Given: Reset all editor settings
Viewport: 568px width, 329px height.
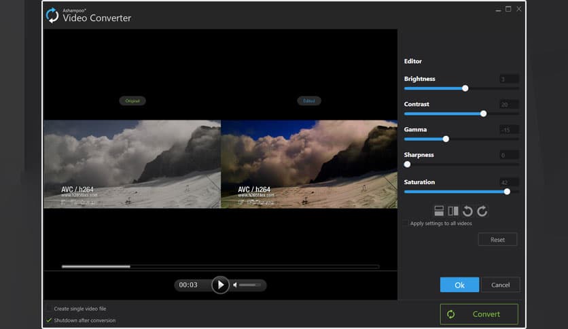Looking at the screenshot, I should tap(497, 239).
